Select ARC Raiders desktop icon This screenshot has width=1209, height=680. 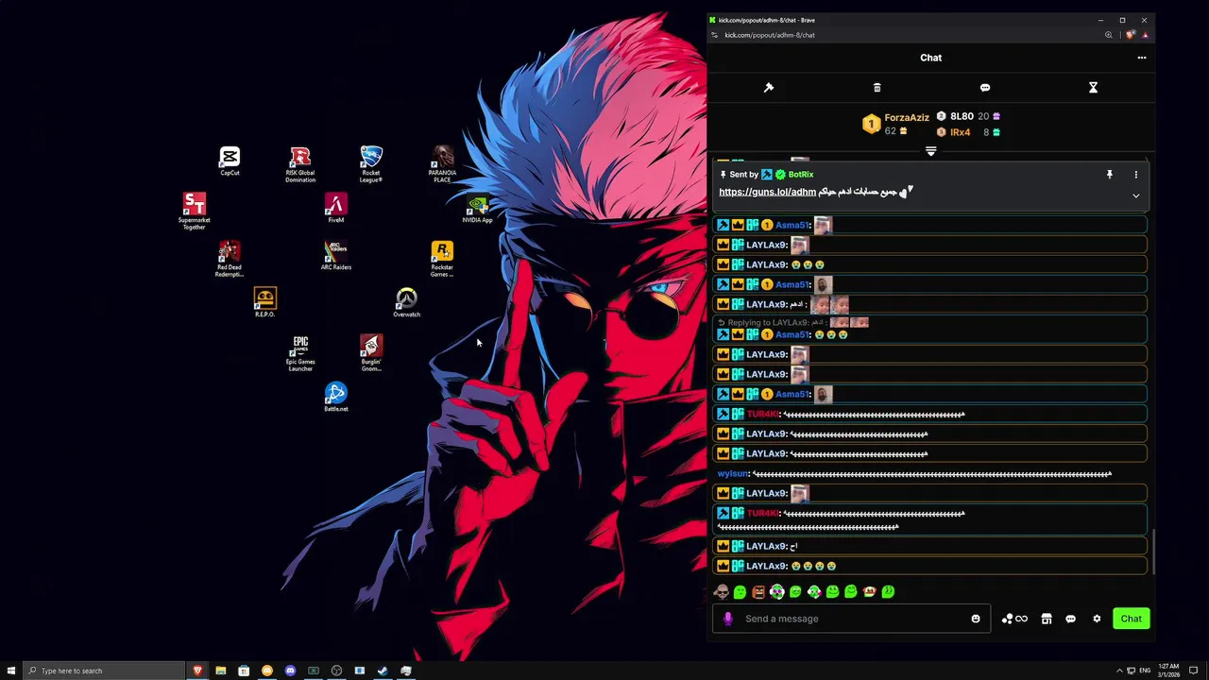[335, 256]
